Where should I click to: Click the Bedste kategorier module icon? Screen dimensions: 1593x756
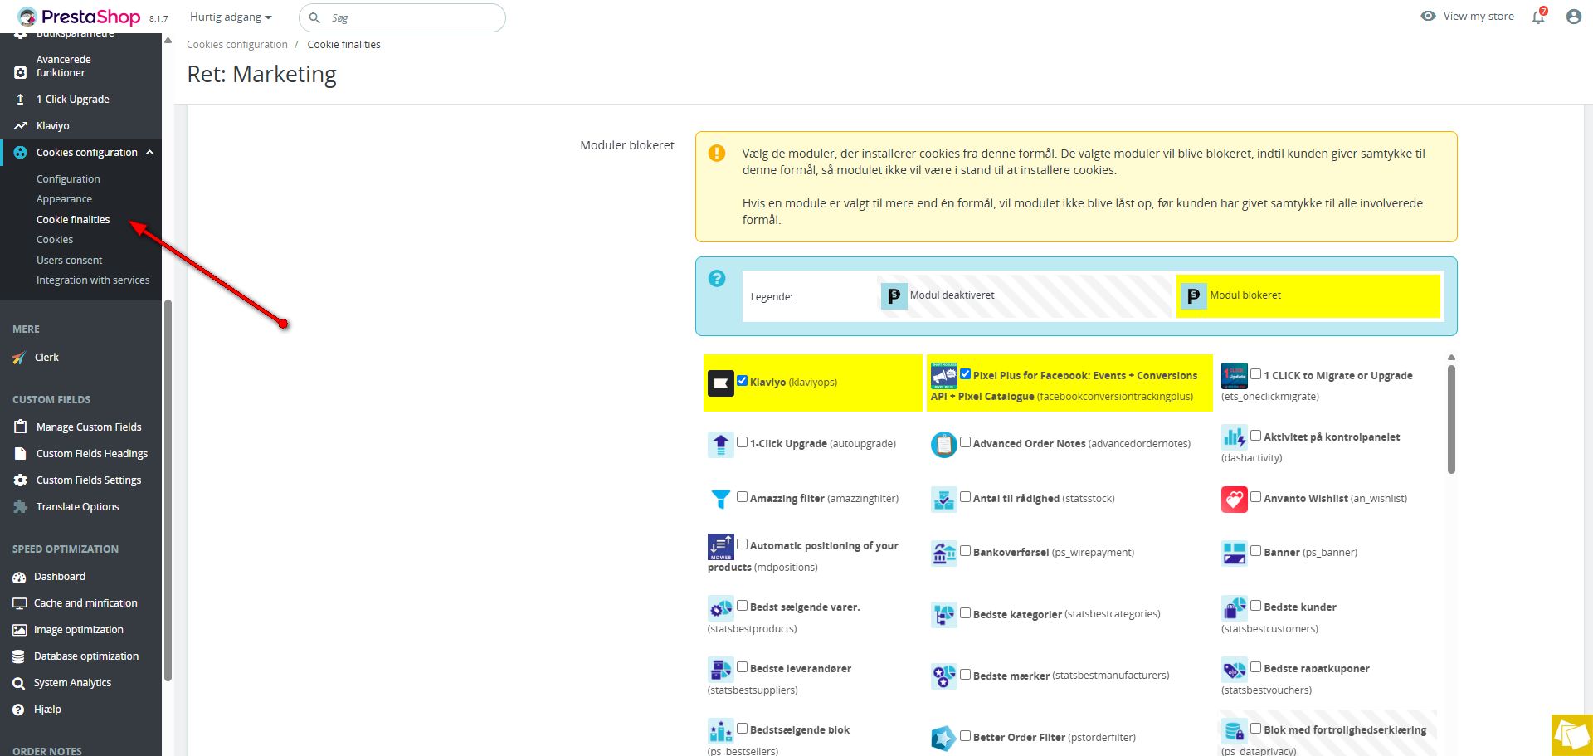(x=943, y=615)
